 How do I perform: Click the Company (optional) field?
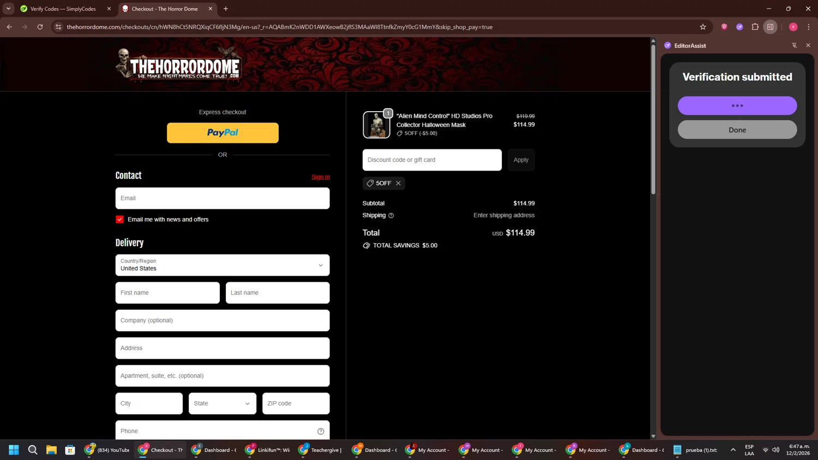222,320
